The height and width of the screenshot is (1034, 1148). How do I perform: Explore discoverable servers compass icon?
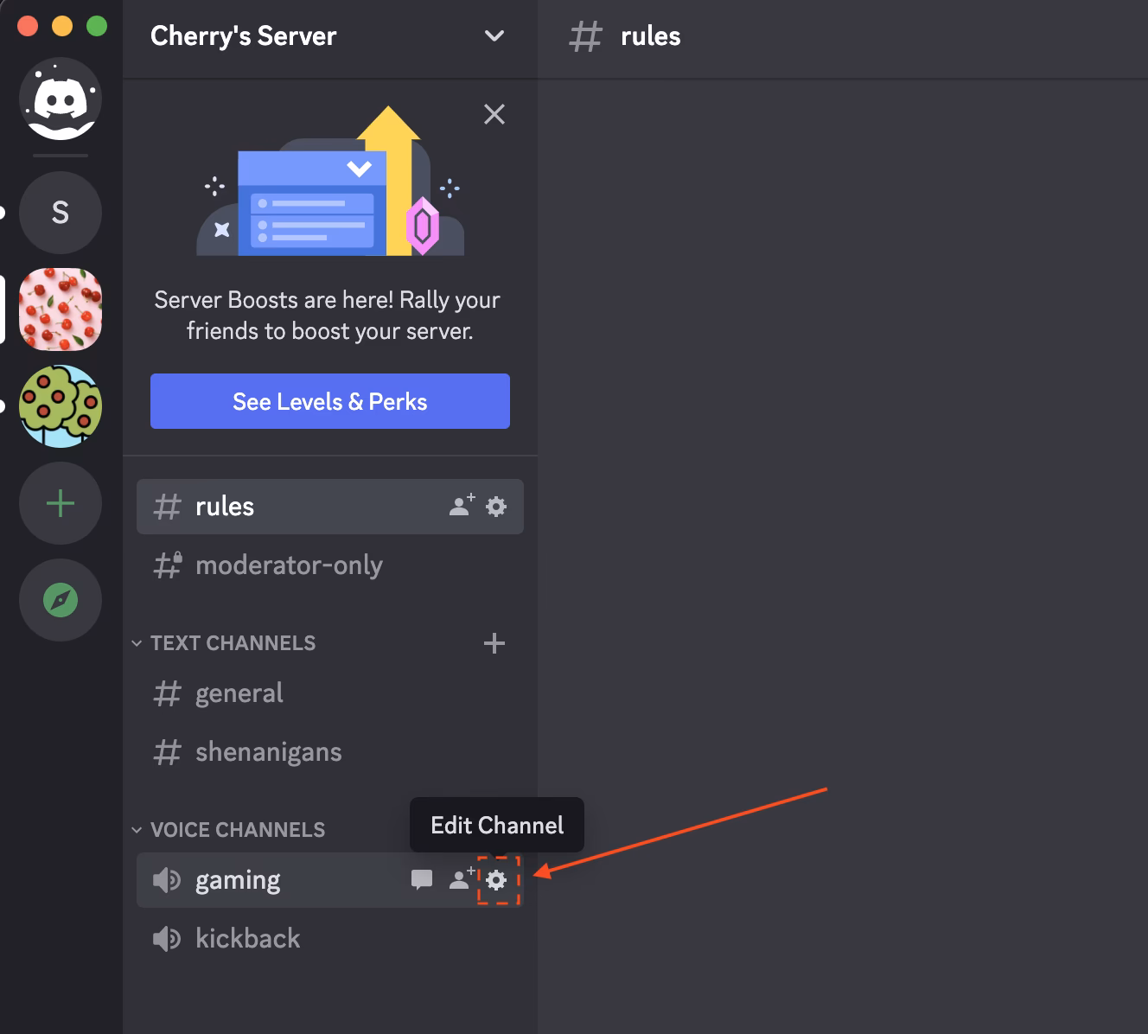[61, 600]
